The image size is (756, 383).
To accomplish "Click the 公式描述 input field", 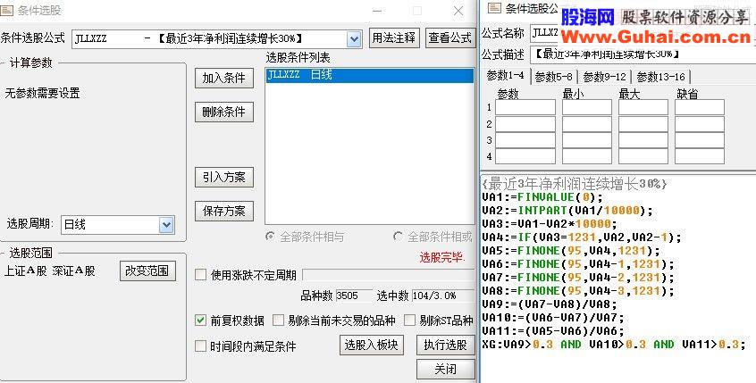I will click(x=643, y=54).
